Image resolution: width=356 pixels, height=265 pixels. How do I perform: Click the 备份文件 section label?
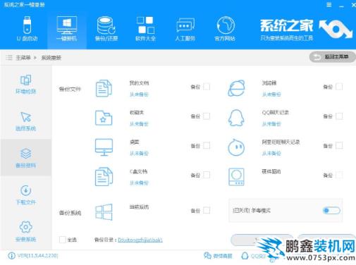pyautogui.click(x=70, y=89)
